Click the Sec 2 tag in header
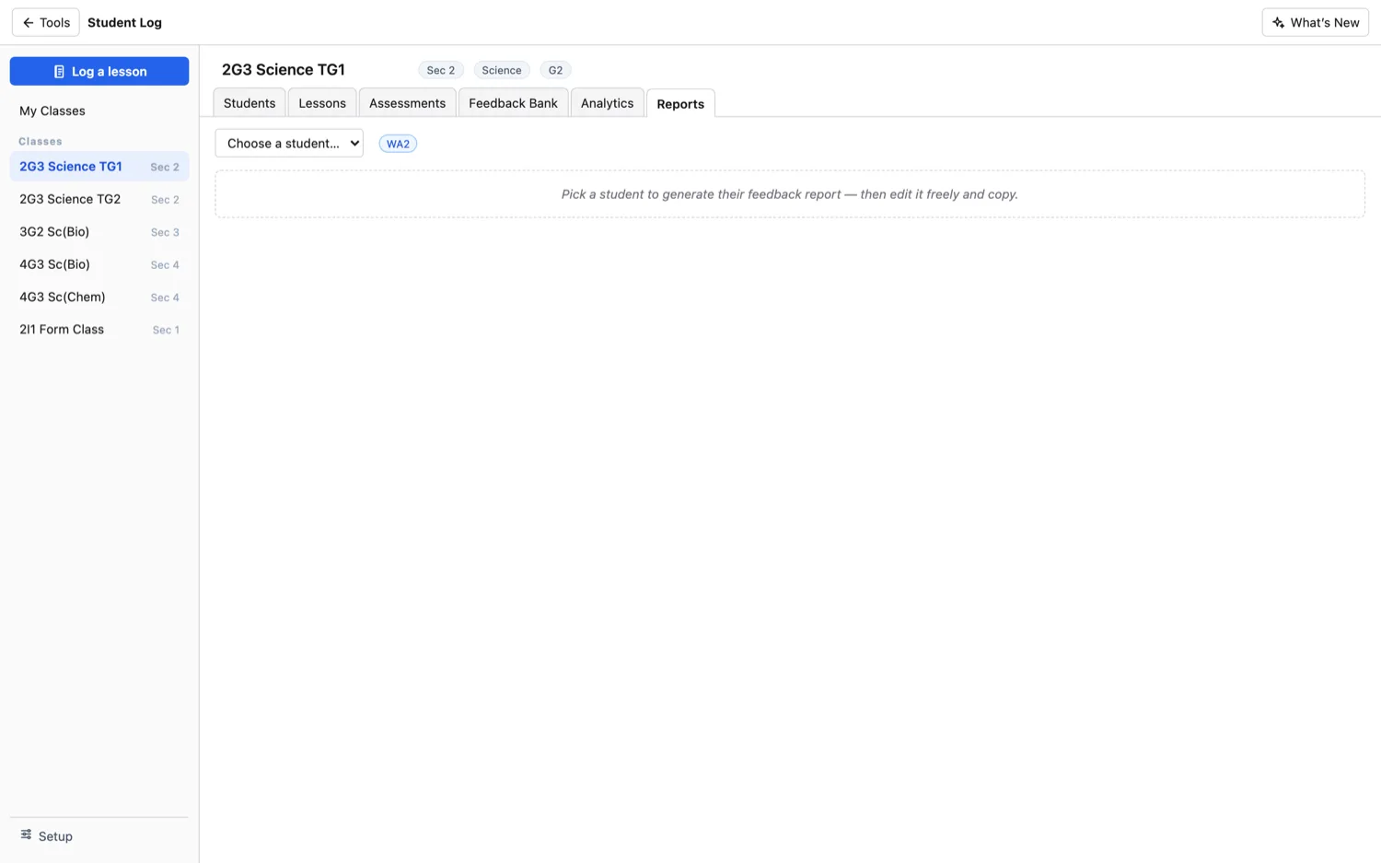This screenshot has width=1381, height=863. (440, 70)
